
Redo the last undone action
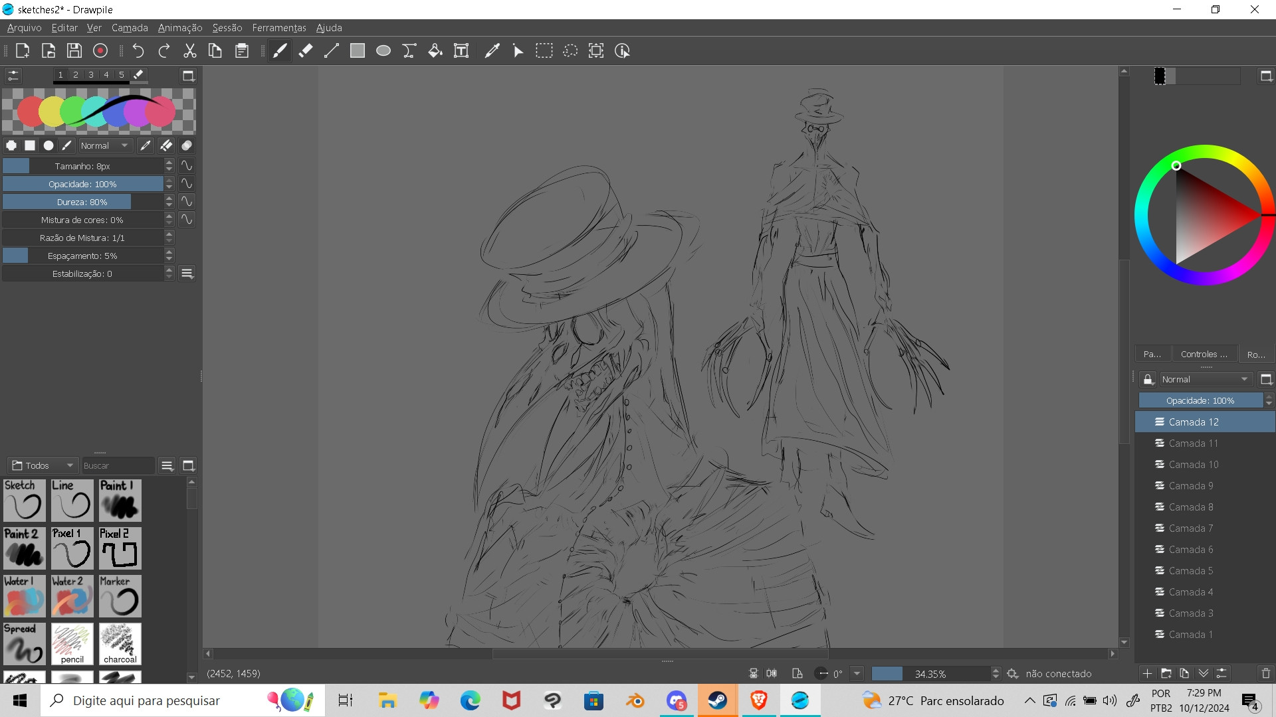point(164,50)
